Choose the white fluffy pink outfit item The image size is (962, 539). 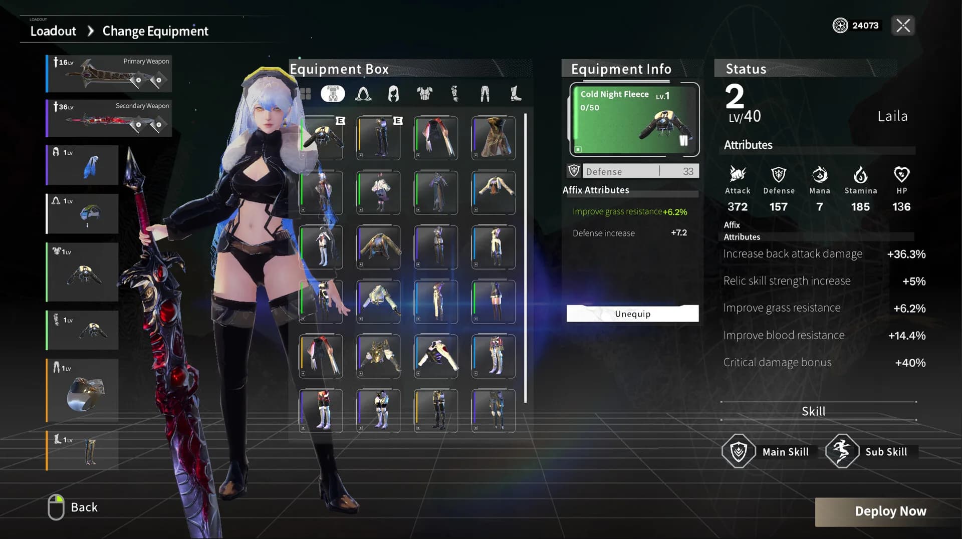[379, 193]
